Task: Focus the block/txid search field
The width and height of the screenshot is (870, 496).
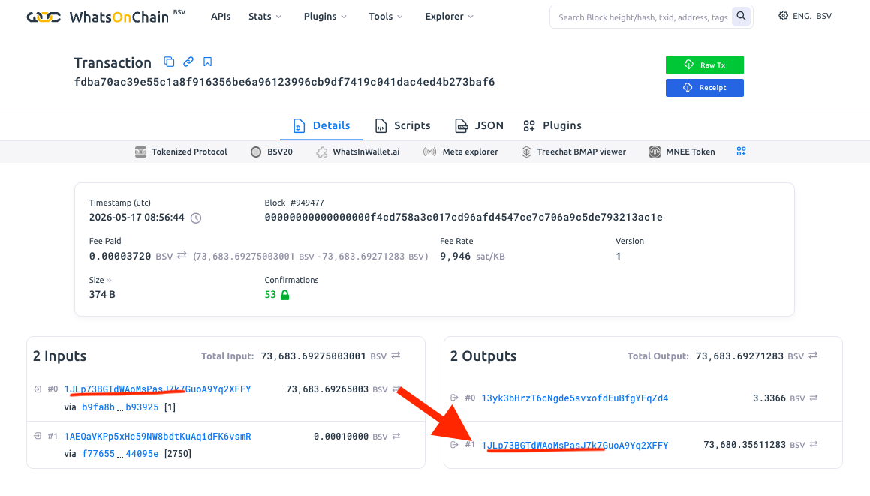Action: (x=643, y=17)
